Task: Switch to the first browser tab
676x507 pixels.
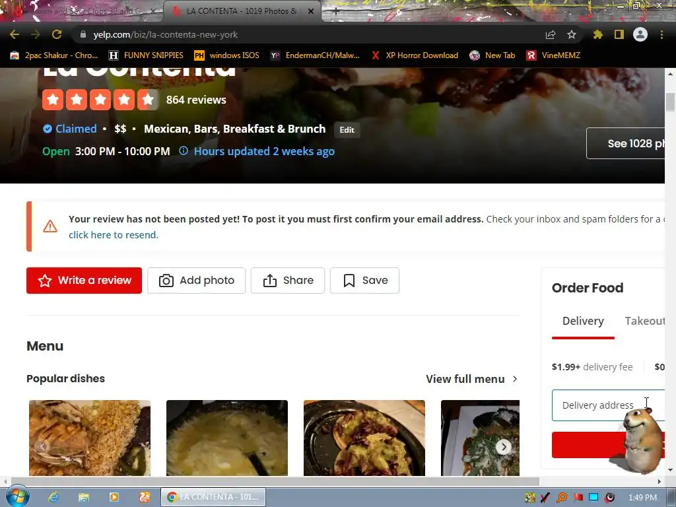Action: click(x=82, y=11)
